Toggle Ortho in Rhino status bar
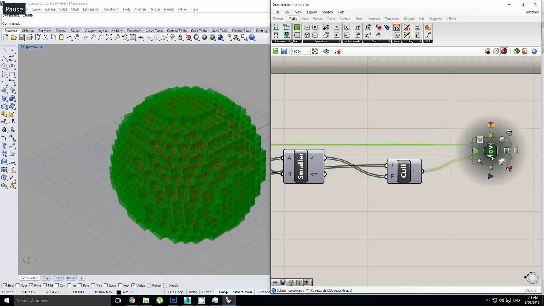The width and height of the screenshot is (544, 306). [x=193, y=292]
